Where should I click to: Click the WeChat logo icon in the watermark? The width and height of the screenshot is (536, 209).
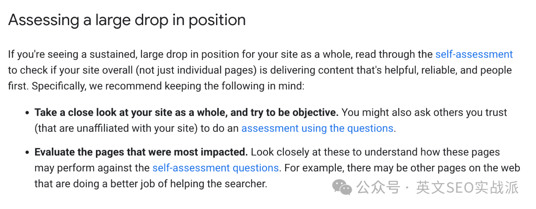(342, 187)
